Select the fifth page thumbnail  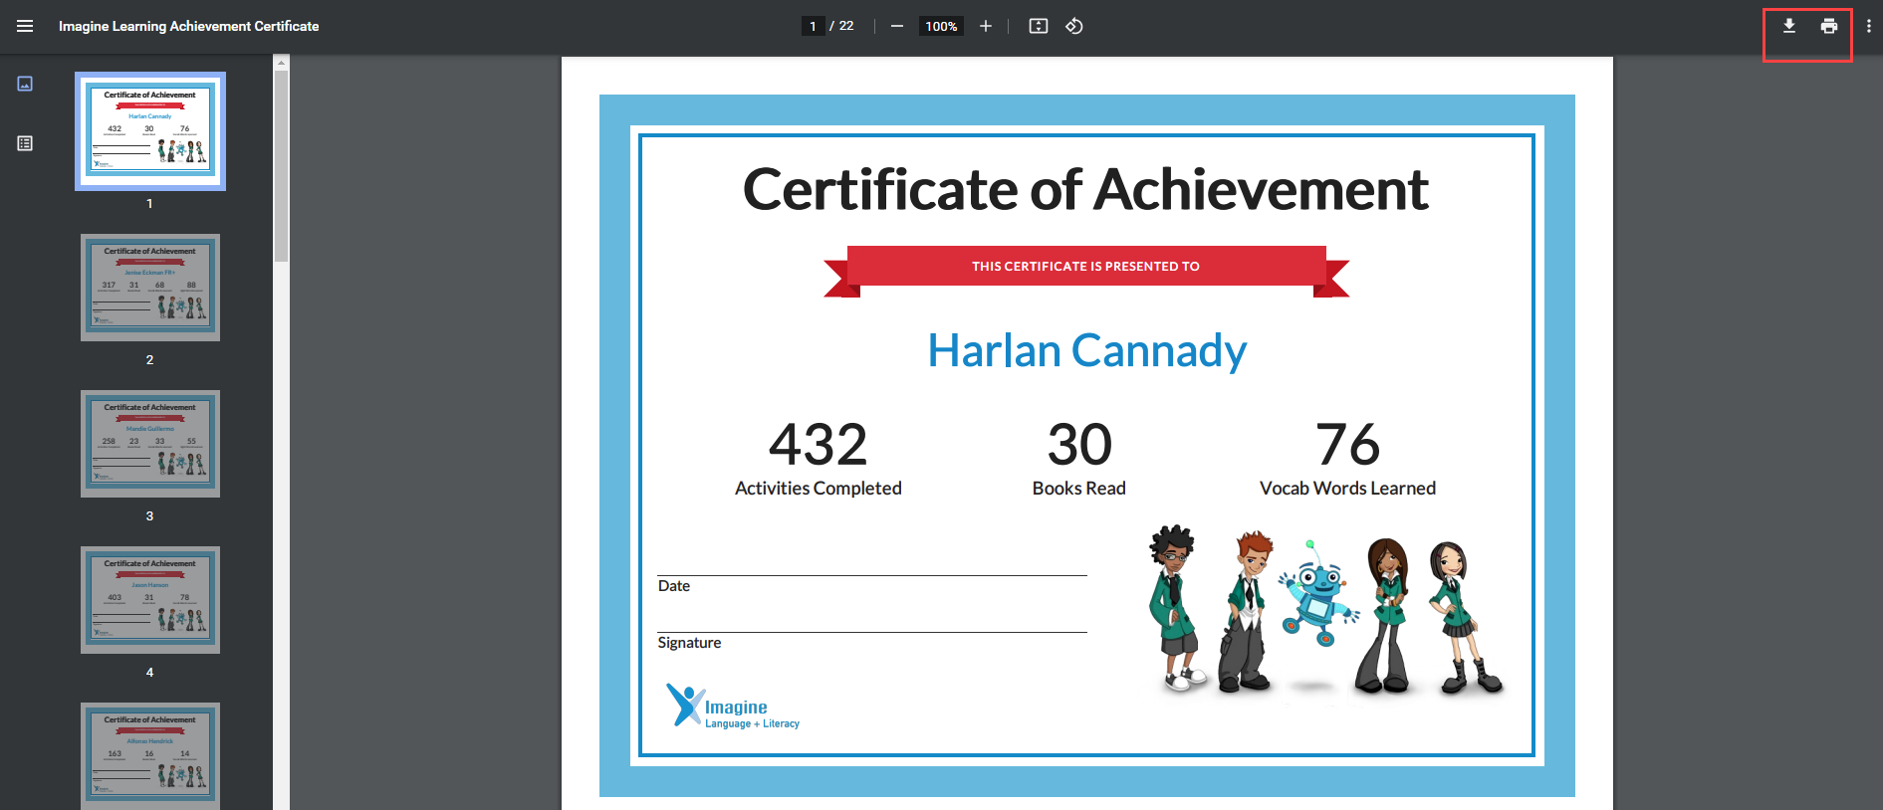tap(150, 754)
